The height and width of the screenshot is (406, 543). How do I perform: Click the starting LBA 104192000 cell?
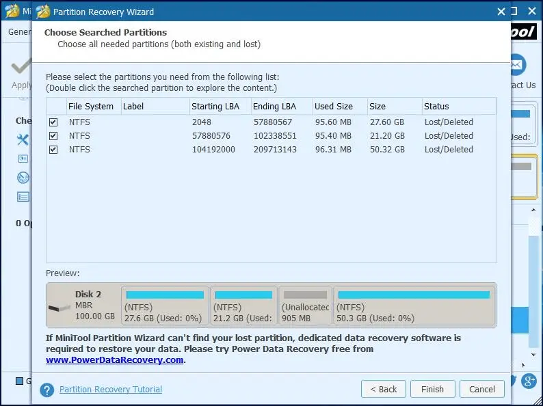tap(213, 150)
